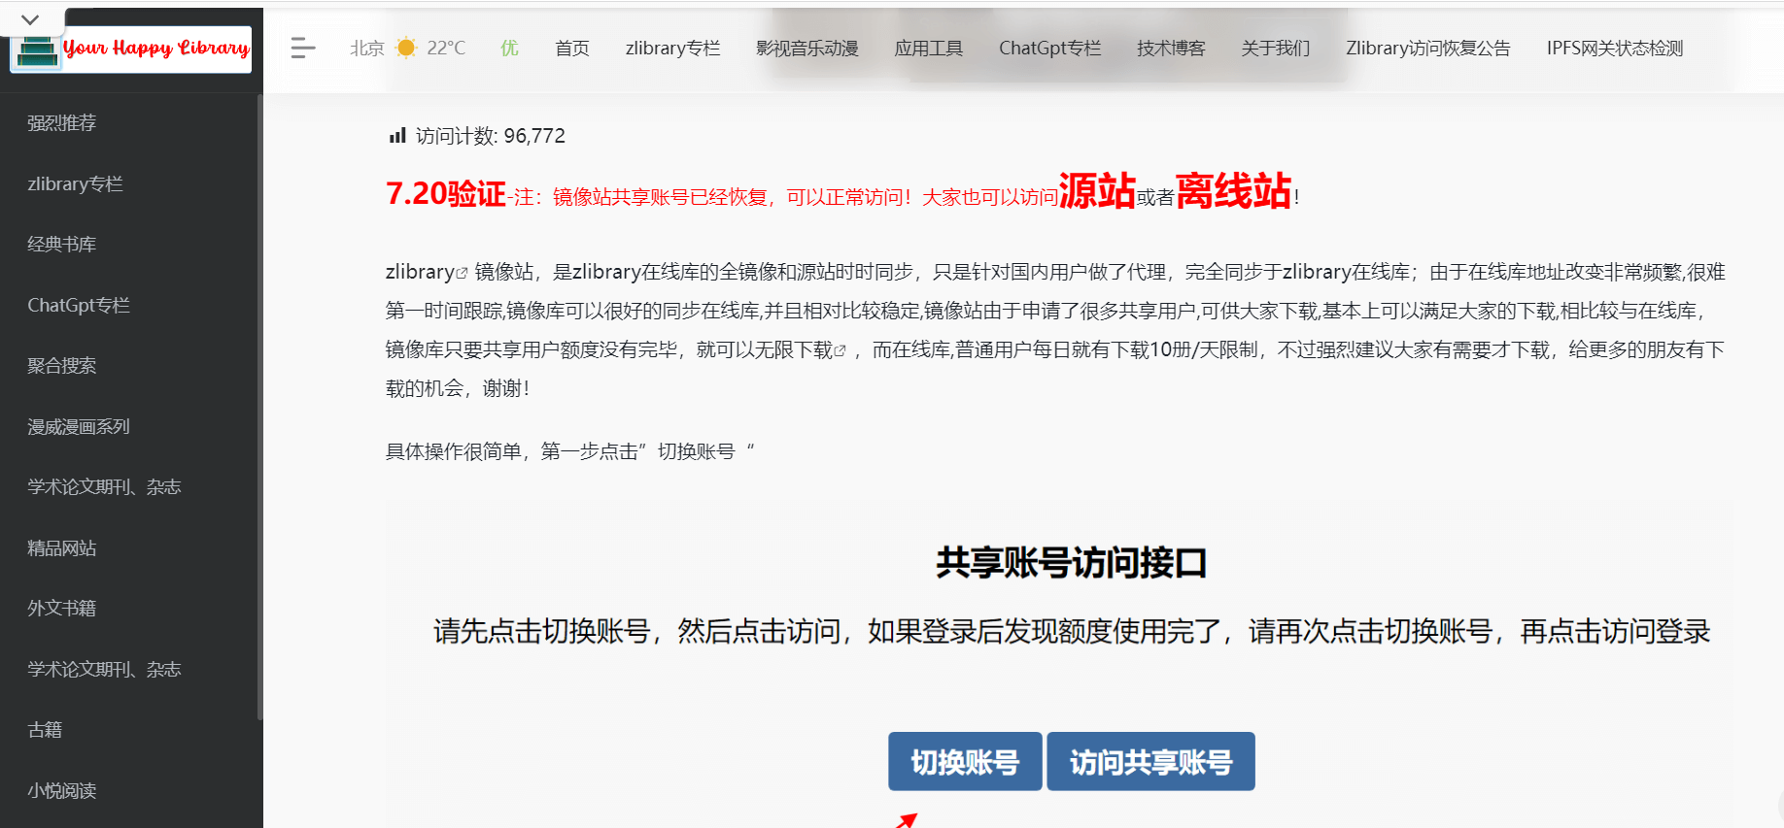
Task: Open the red 离线站 link
Action: pos(1232,191)
